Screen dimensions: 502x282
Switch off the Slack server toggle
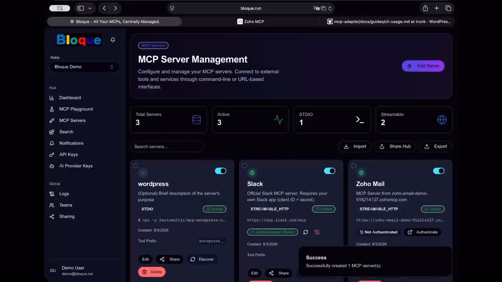point(329,171)
